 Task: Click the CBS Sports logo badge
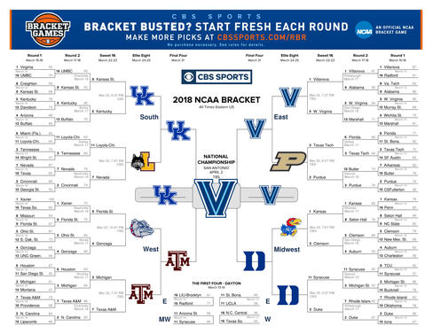tap(216, 77)
